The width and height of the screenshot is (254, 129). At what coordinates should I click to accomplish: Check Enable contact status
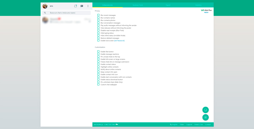(x=98, y=64)
